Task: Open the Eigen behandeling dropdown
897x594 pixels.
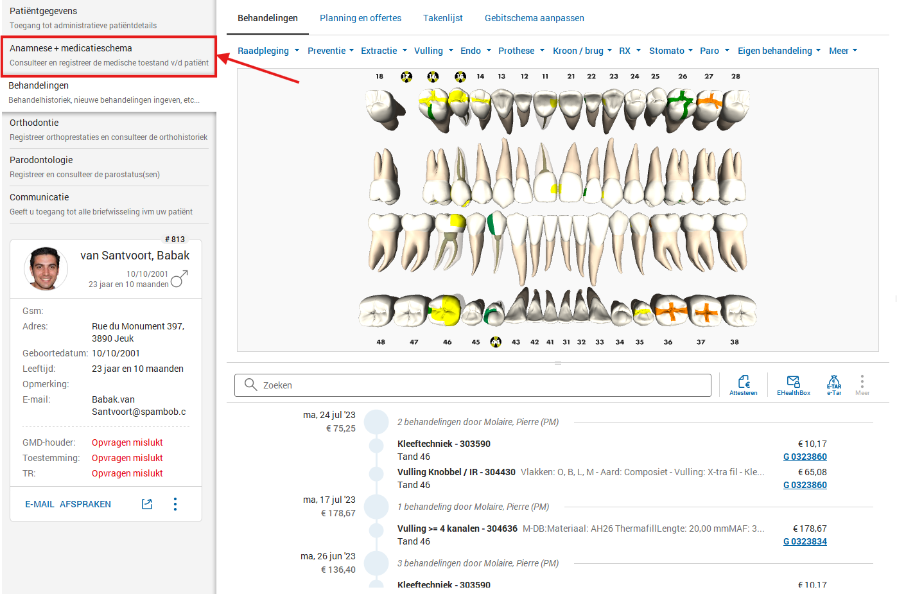Action: click(x=778, y=51)
